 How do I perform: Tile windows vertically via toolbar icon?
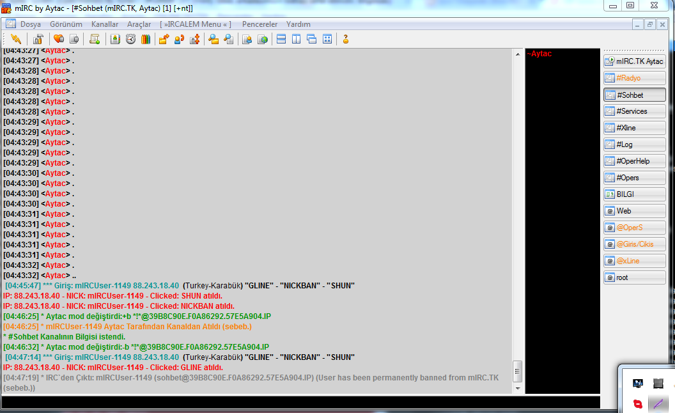tap(297, 39)
